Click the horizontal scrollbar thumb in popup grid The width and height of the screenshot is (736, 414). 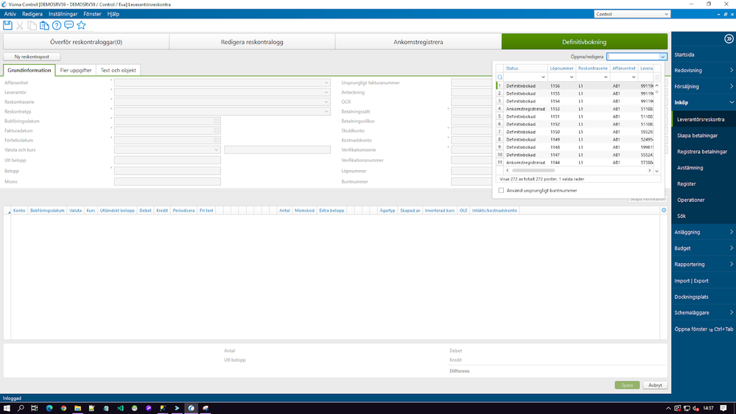(533, 170)
